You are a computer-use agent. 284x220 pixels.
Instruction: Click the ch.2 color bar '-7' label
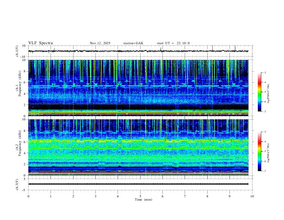pyautogui.click(x=265, y=171)
